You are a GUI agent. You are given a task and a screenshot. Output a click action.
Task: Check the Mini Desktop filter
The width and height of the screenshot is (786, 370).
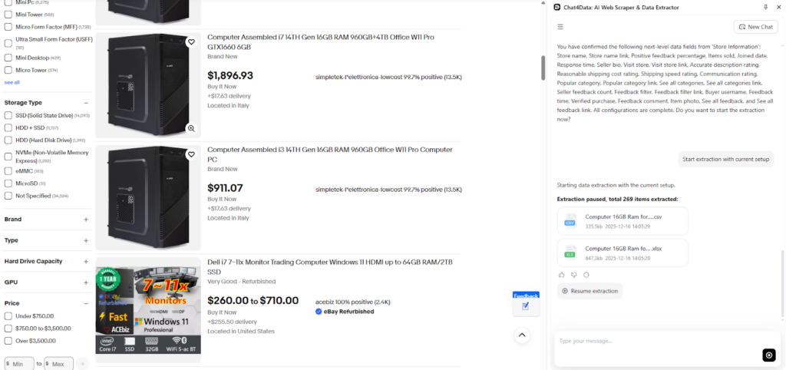click(8, 58)
